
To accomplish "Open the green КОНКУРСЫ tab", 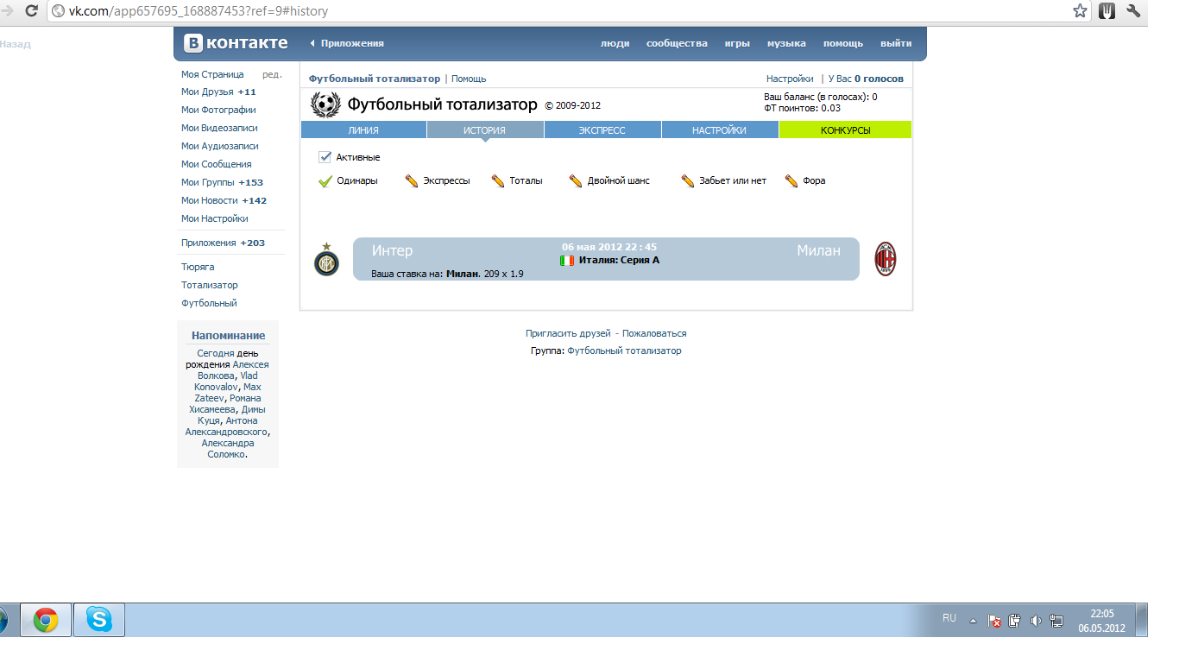I will click(x=845, y=130).
